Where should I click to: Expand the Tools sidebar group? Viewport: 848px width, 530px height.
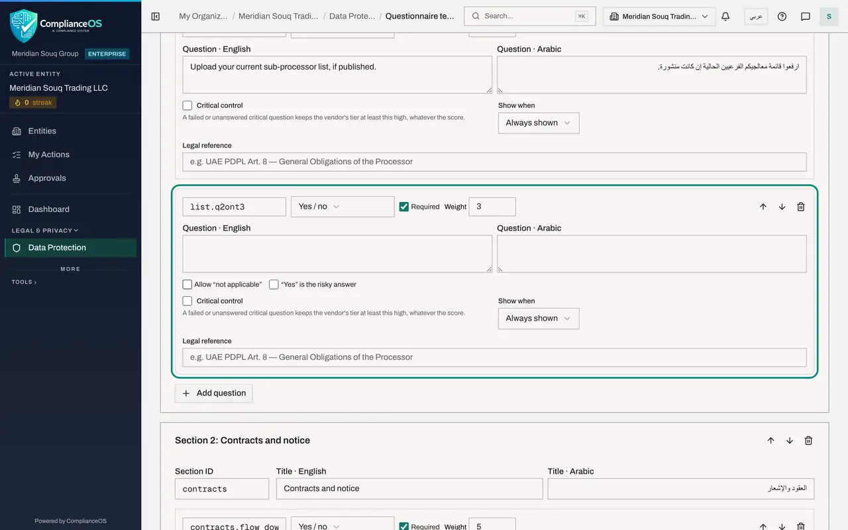(x=25, y=282)
